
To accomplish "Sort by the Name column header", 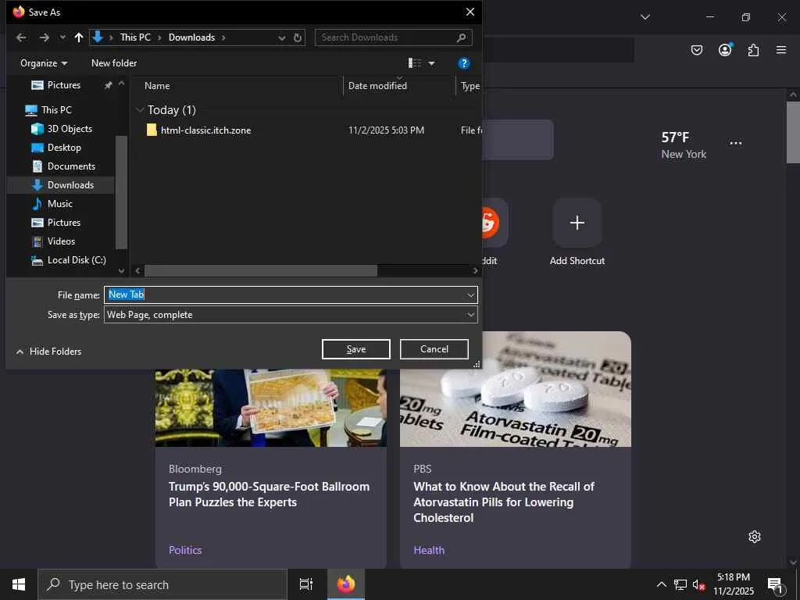I will 157,86.
